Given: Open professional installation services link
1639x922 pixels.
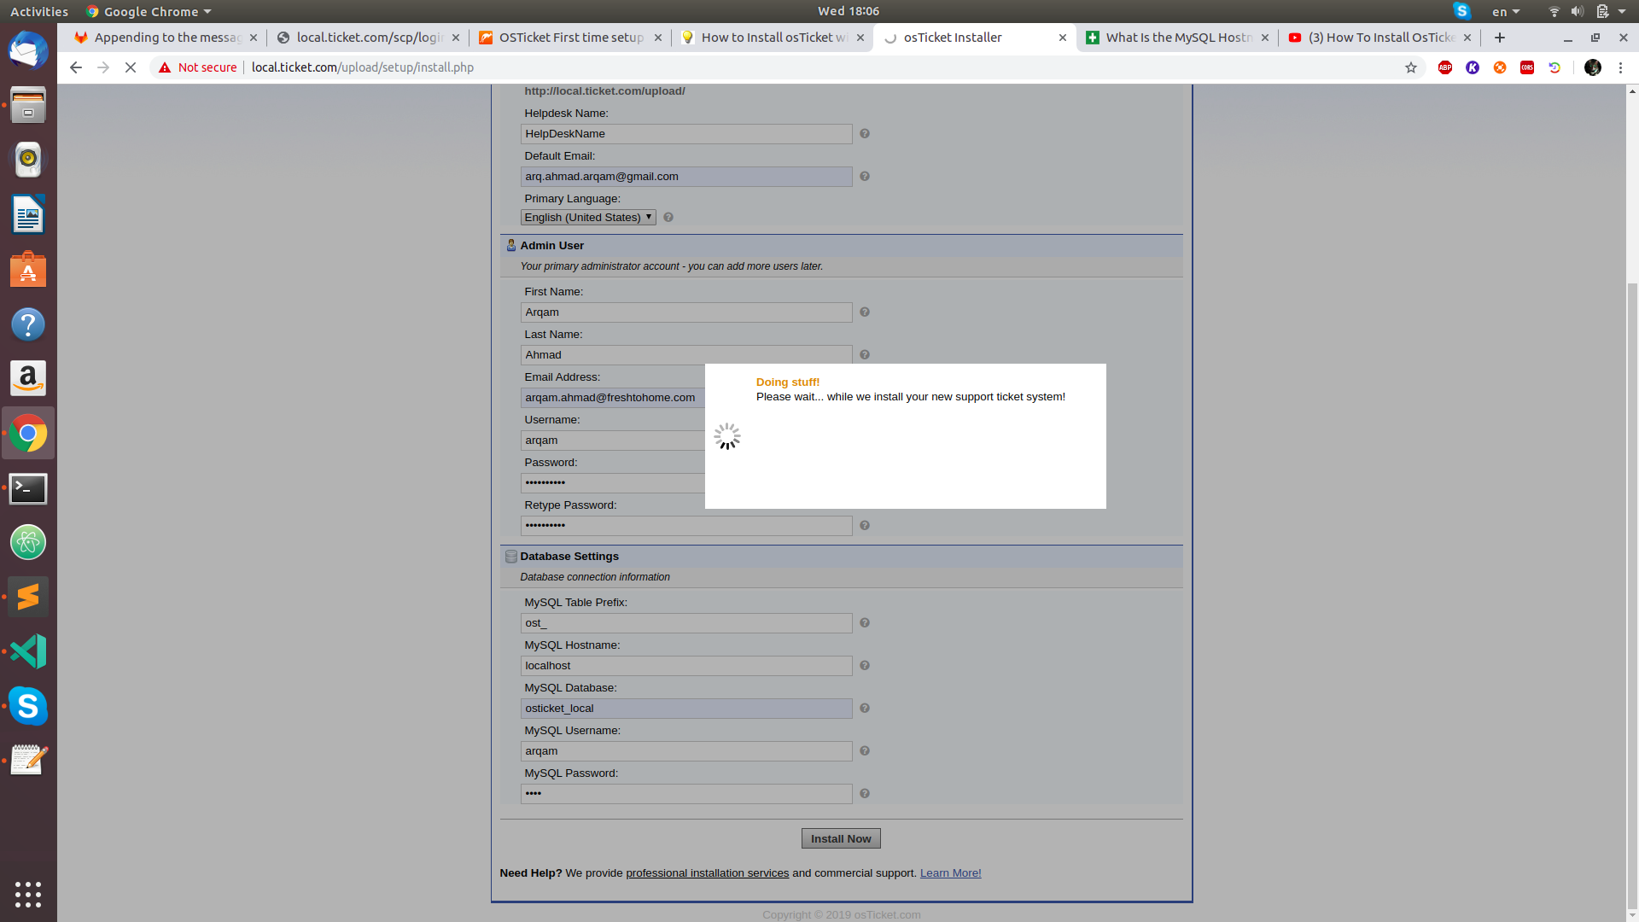Looking at the screenshot, I should pos(707,873).
